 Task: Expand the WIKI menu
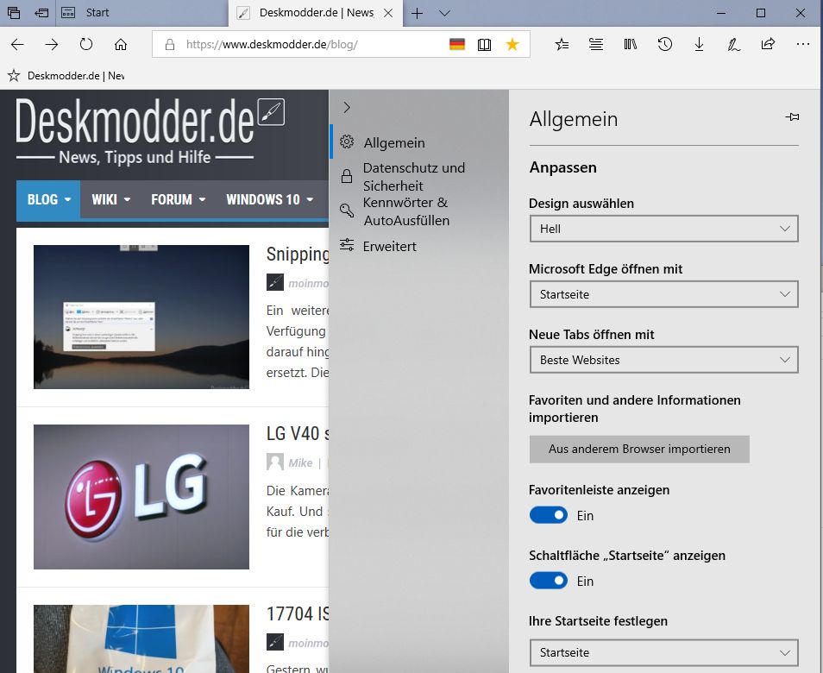coord(110,199)
